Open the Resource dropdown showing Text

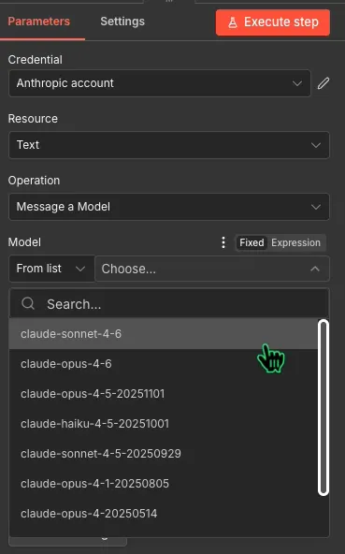(x=169, y=145)
